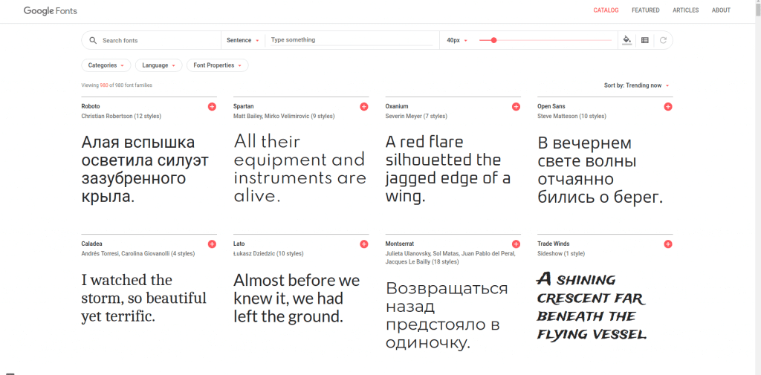Click the reset refresh icon

point(663,40)
